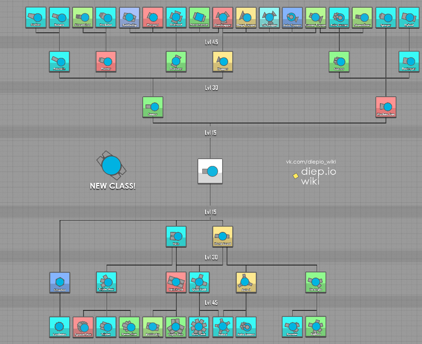Choose the Flank Guard tile
422x344 pixels.
[x=223, y=236]
